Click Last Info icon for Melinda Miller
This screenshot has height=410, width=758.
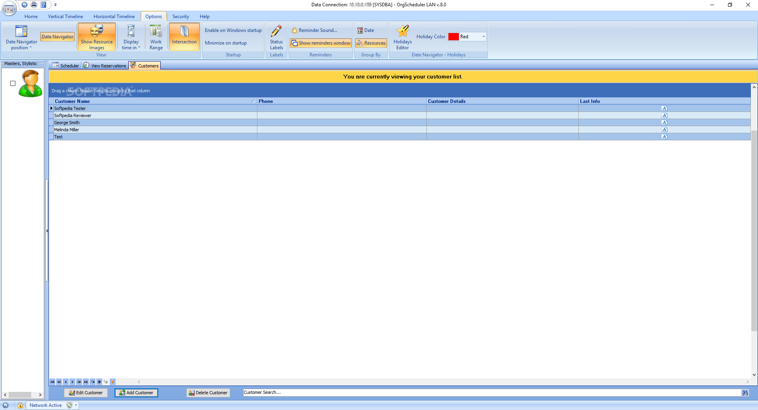click(x=664, y=130)
